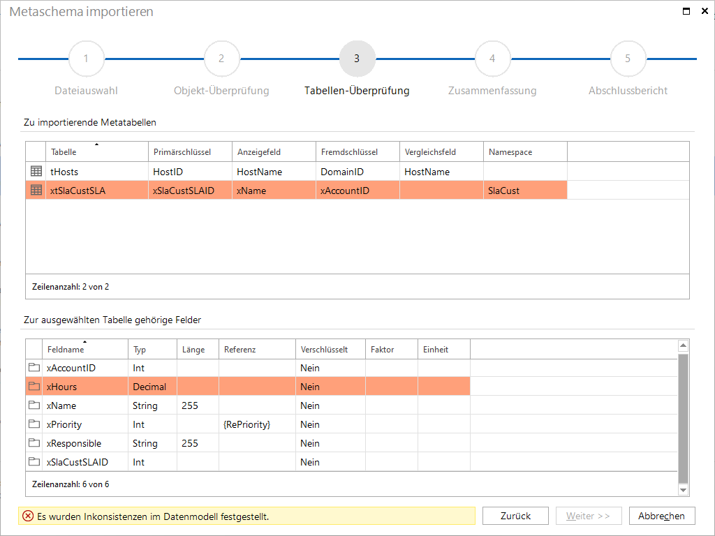Click the {RePriority} reference cell
715x536 pixels.
[x=257, y=424]
